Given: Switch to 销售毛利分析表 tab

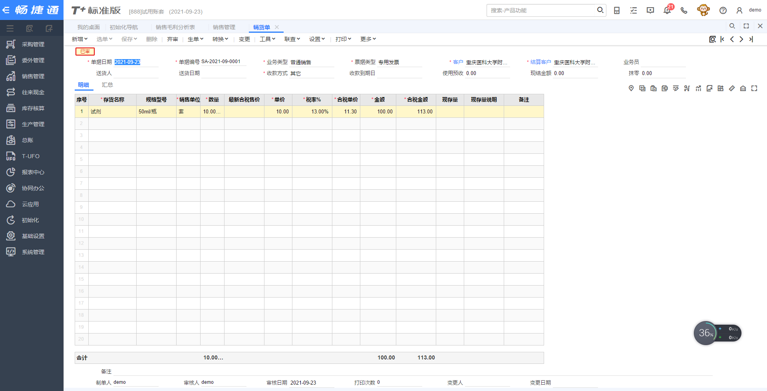Looking at the screenshot, I should point(175,27).
